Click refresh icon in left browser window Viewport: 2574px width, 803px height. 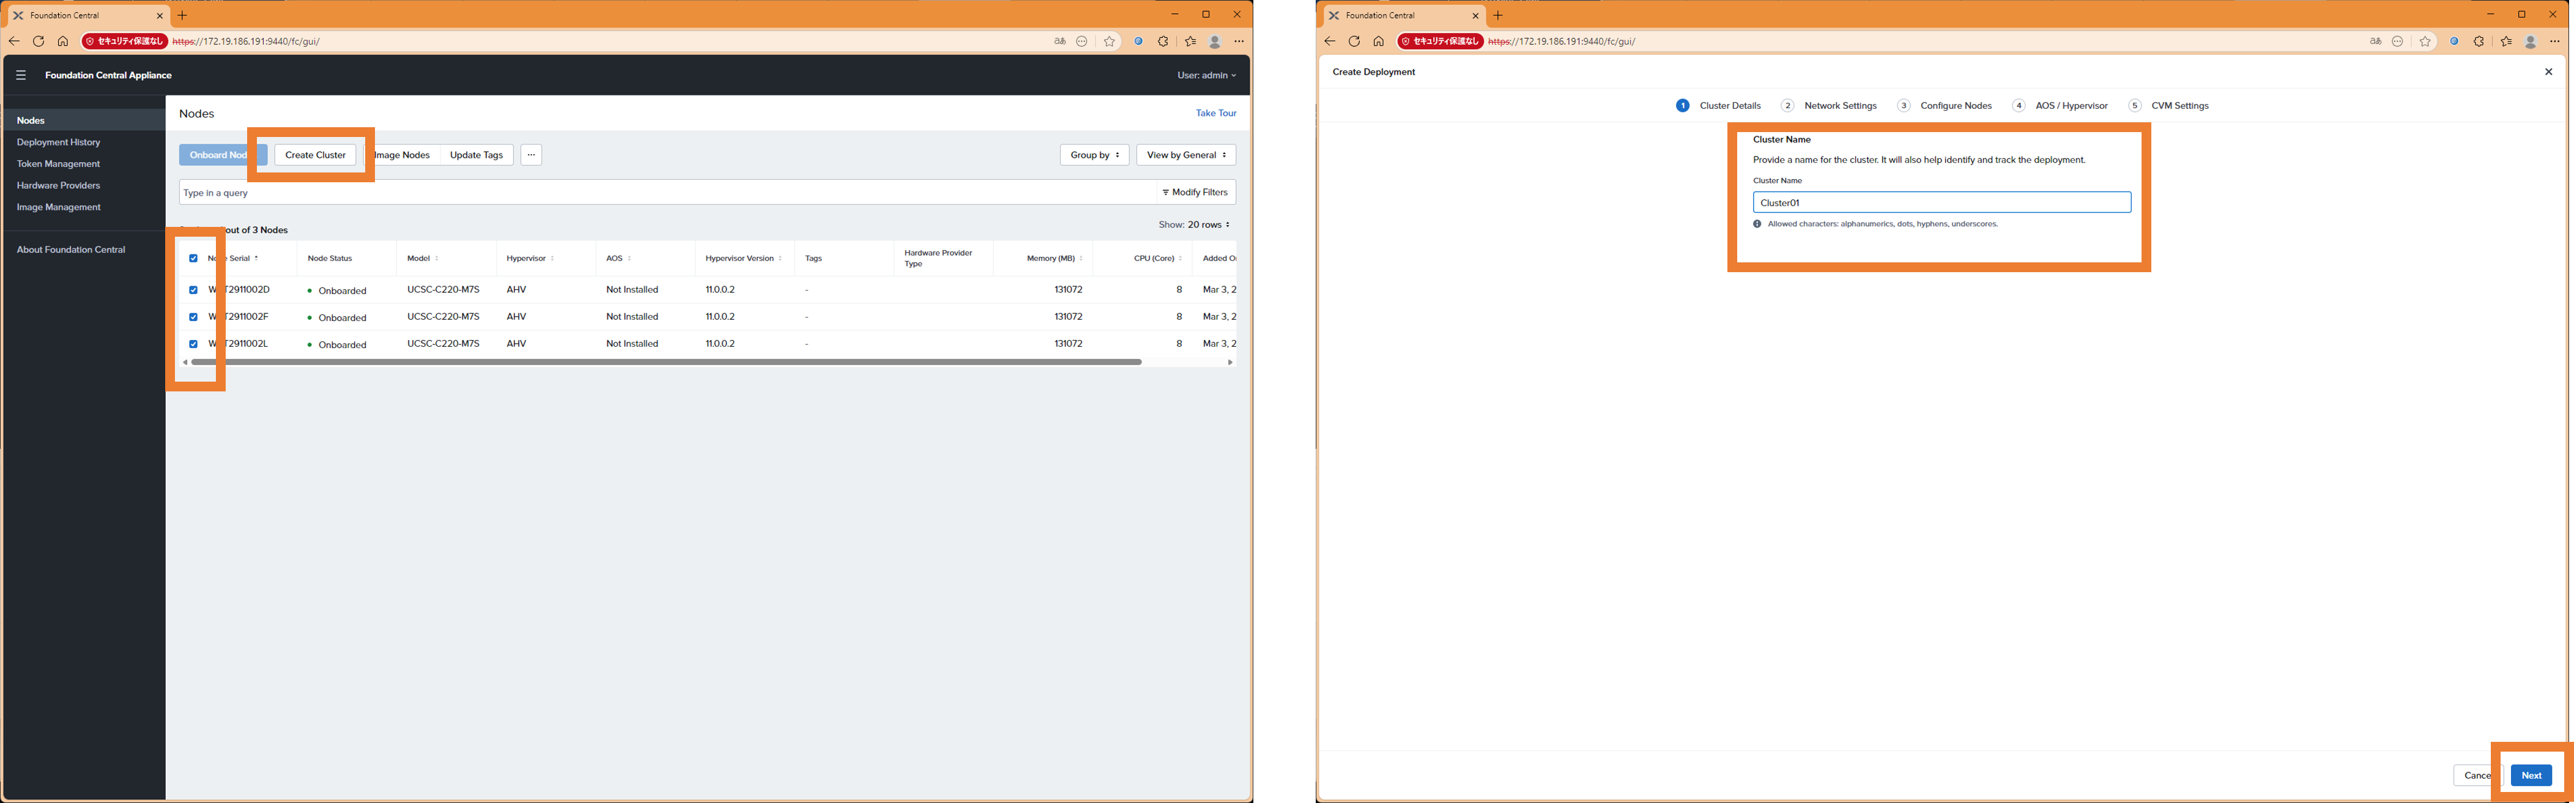pyautogui.click(x=38, y=41)
